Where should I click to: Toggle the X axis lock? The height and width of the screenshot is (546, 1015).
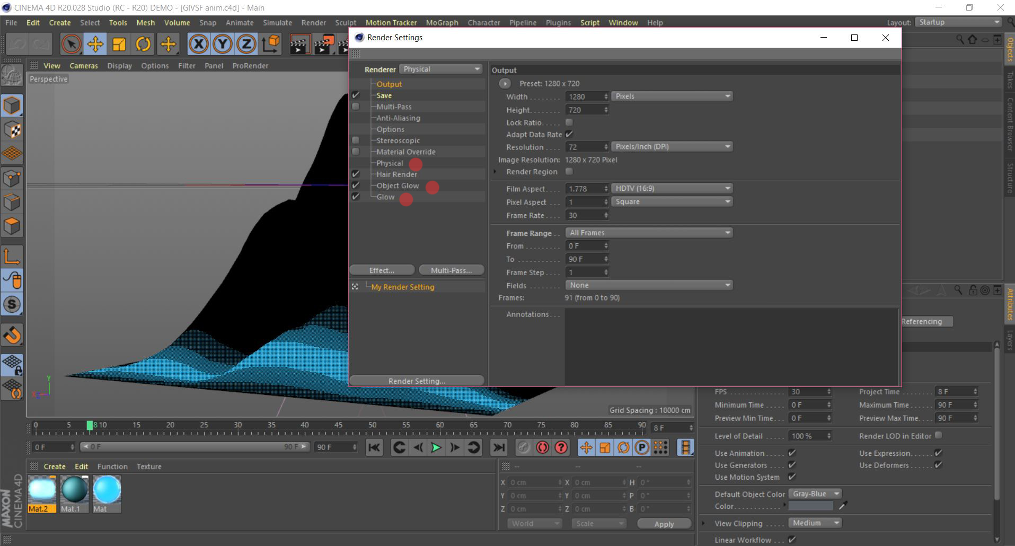199,44
